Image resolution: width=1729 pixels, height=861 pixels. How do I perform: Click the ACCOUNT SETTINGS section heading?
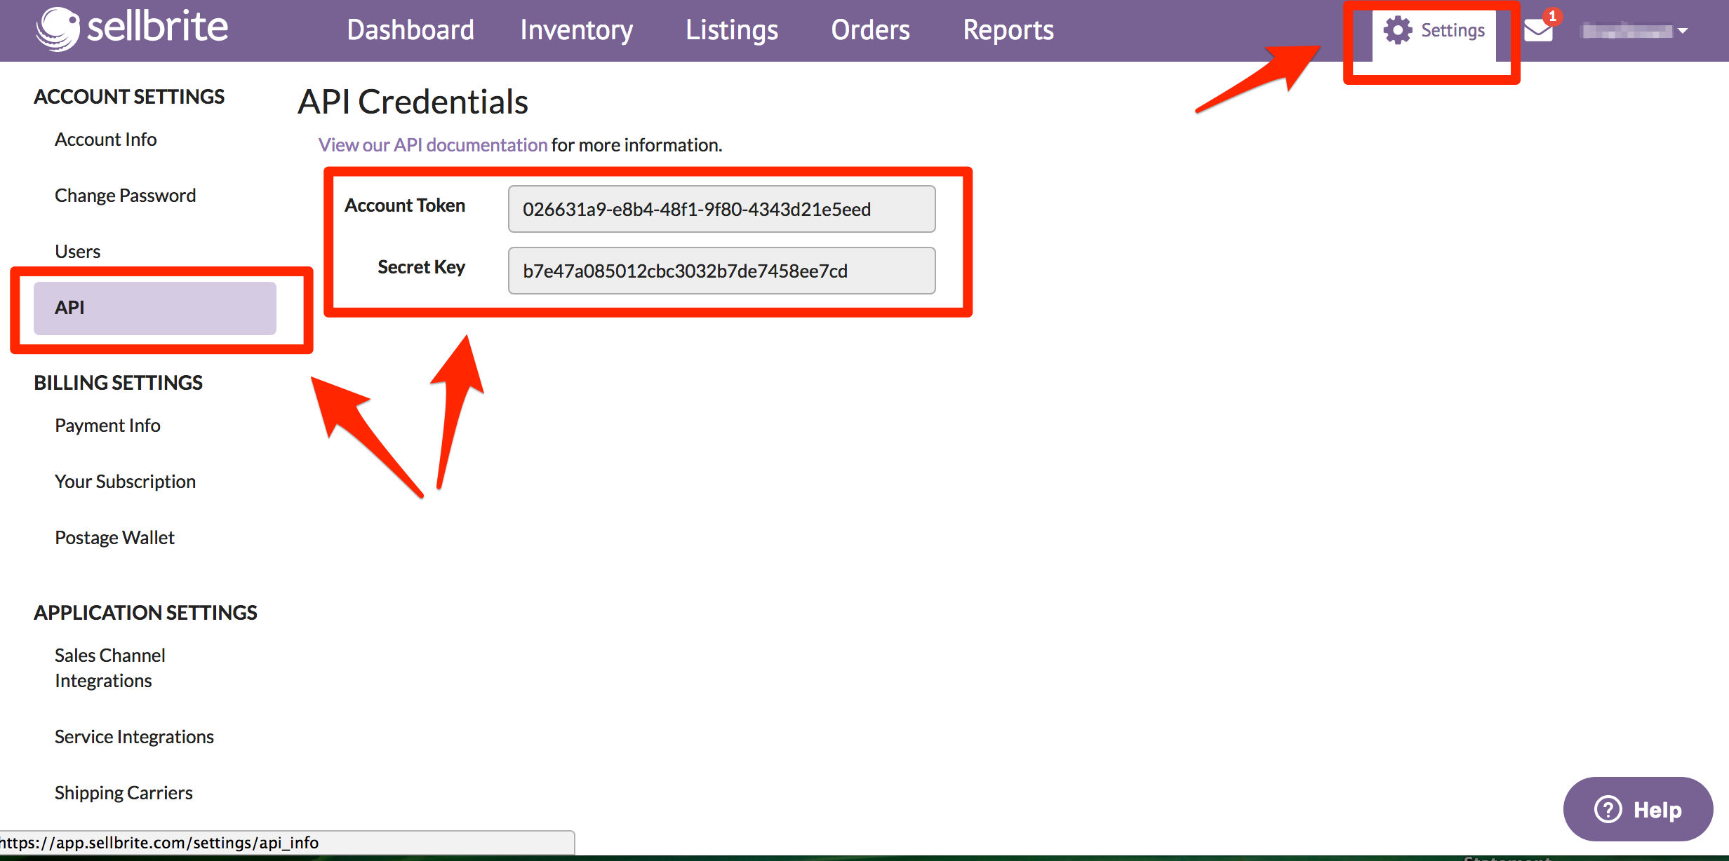[x=129, y=97]
